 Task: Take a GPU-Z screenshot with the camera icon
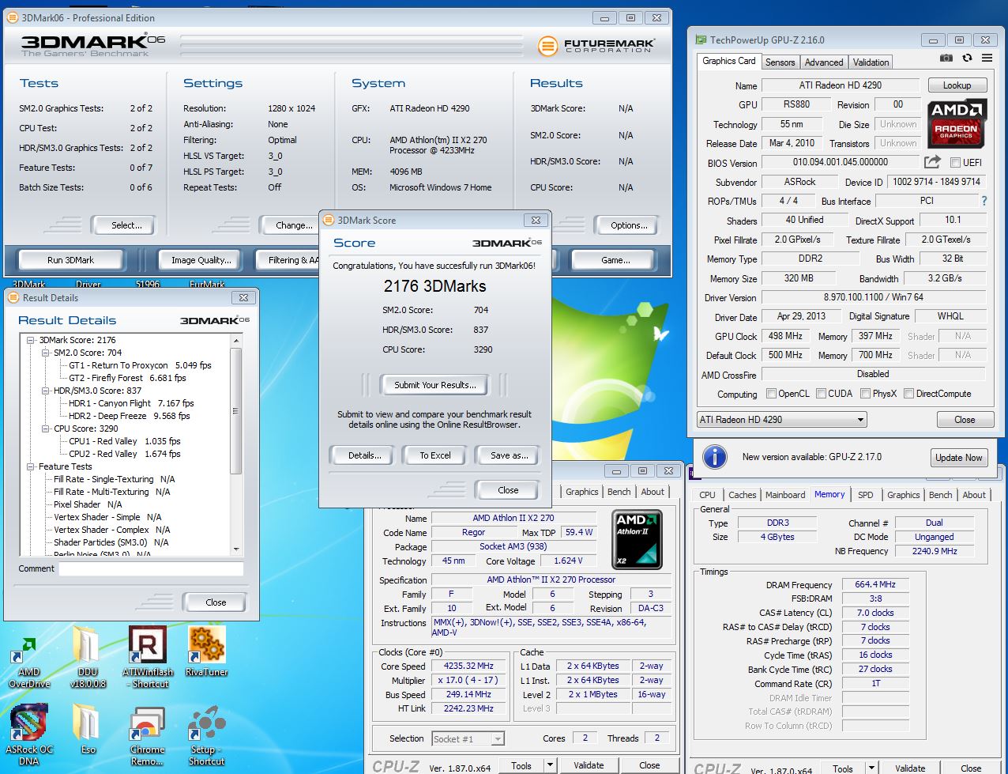pyautogui.click(x=946, y=58)
